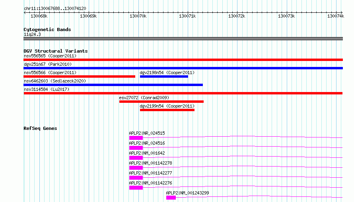This screenshot has height=202, width=354.
Task: Click the 130072k ruler tick label
Action: pyautogui.click(x=237, y=16)
